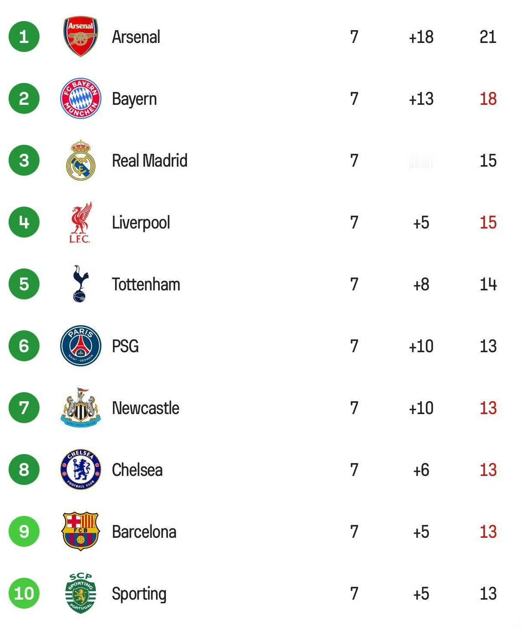Image resolution: width=522 pixels, height=628 pixels.
Task: Open the Real Madrid team name
Action: 150,161
